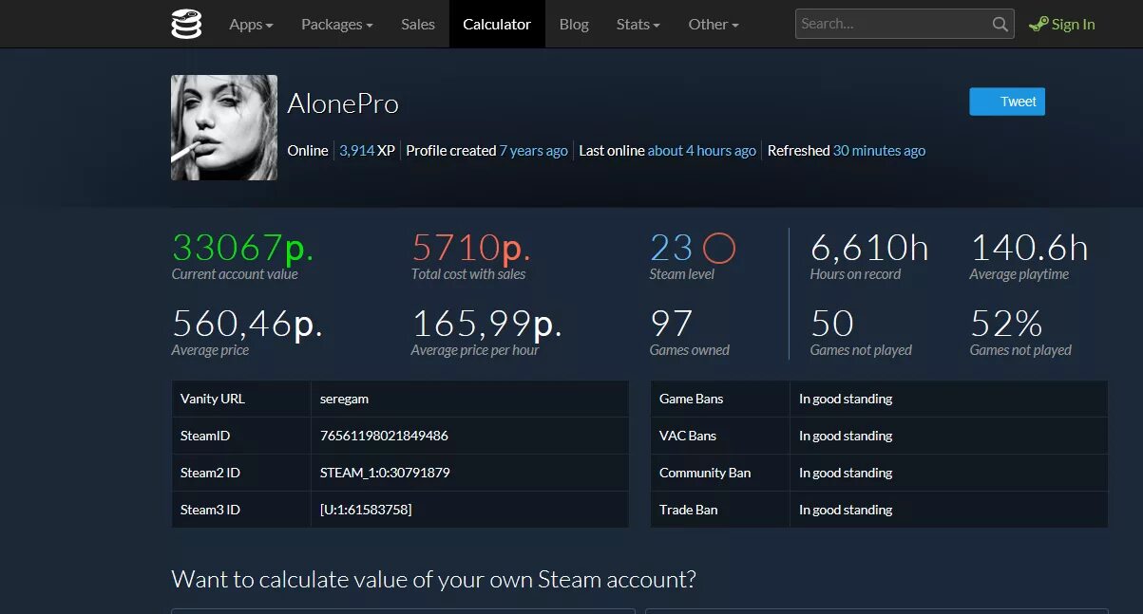Click the '7 years ago' profile created link
Screen dimensions: 1143x614
[534, 150]
